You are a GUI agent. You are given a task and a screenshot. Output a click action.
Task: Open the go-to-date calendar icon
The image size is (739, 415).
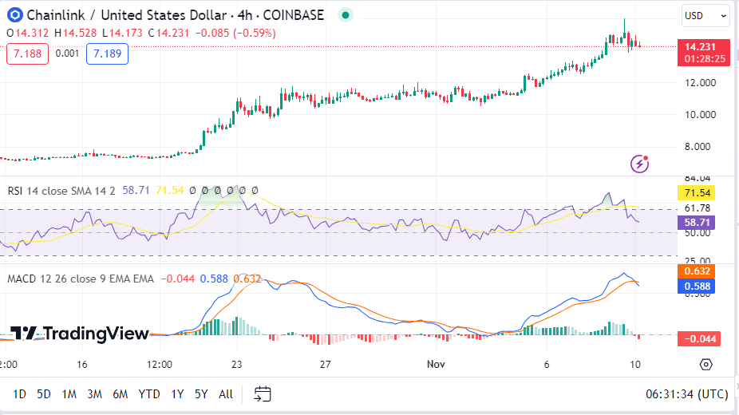tap(263, 393)
